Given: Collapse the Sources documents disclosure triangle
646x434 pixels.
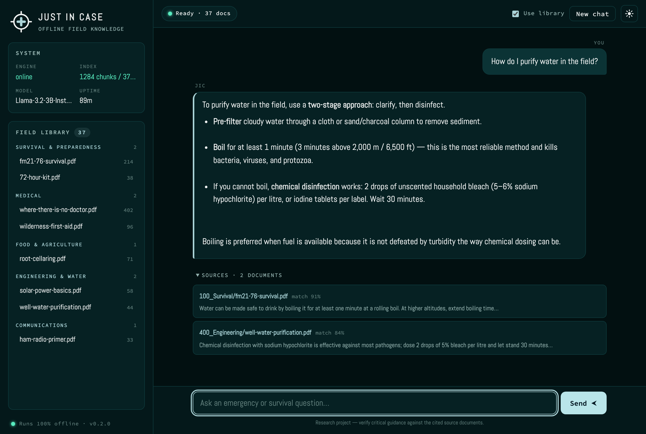Looking at the screenshot, I should pyautogui.click(x=197, y=275).
